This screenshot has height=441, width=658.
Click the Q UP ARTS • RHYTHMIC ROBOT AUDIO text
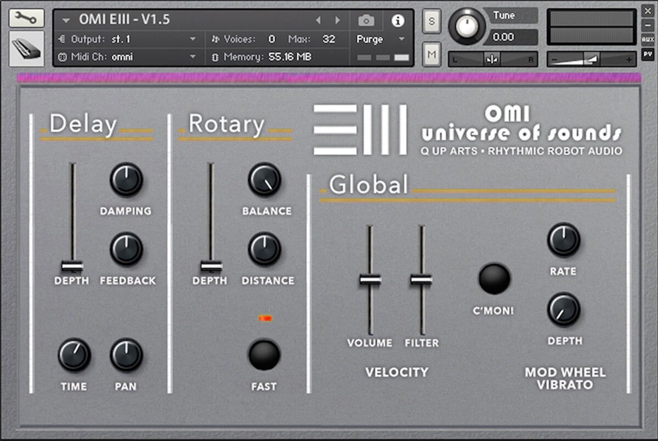coord(522,151)
